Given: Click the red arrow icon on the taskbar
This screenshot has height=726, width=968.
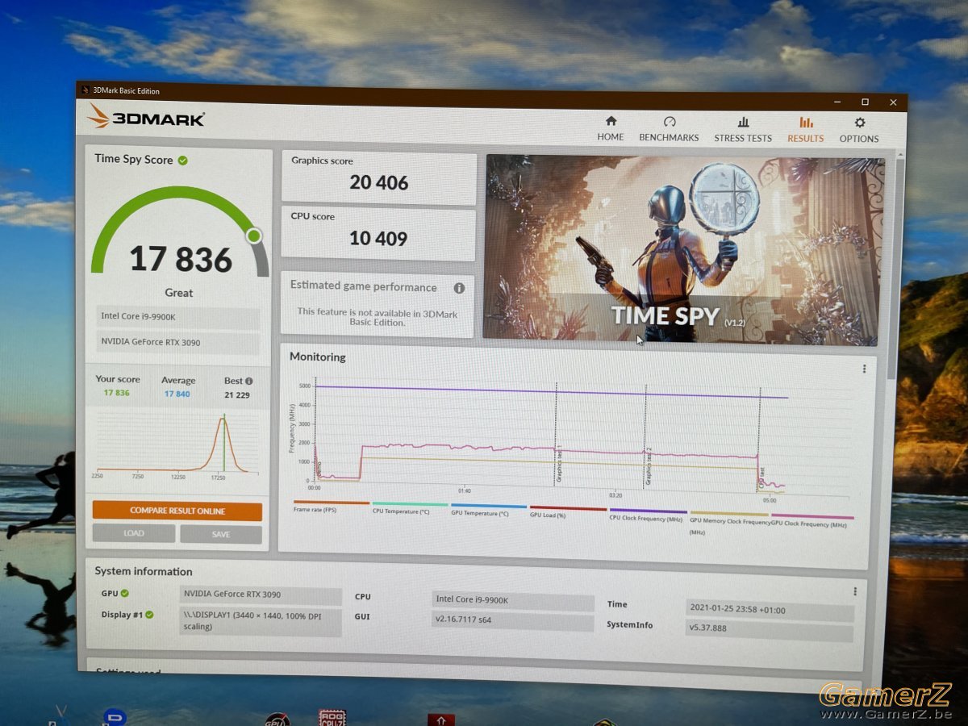Looking at the screenshot, I should pyautogui.click(x=441, y=720).
